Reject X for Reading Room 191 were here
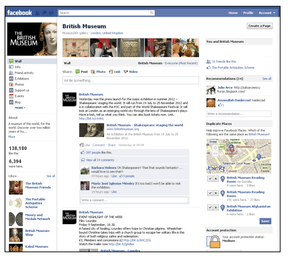This screenshot has width=288, height=258. coord(216,193)
